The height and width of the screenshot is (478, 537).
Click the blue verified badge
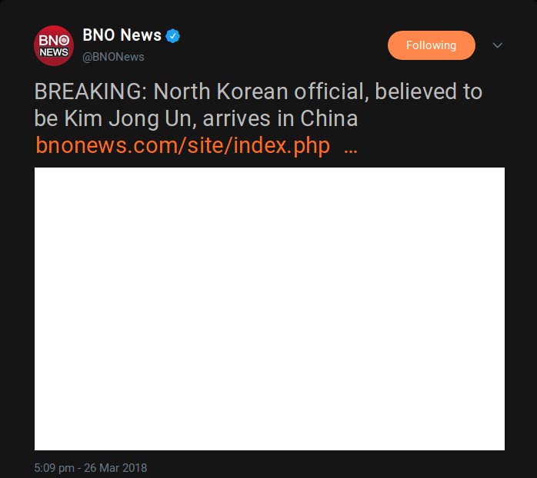172,36
